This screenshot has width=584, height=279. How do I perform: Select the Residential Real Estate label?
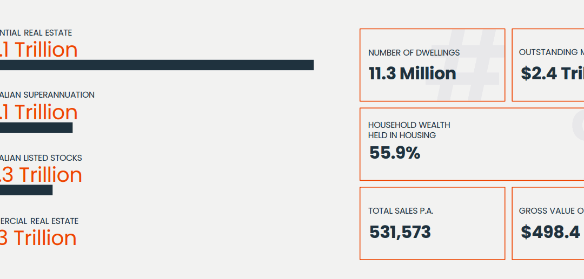36,33
